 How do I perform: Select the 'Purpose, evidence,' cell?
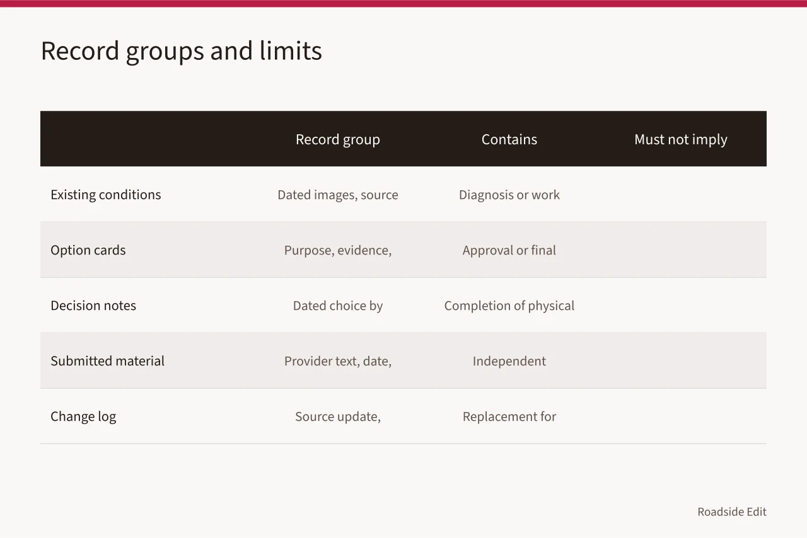338,250
